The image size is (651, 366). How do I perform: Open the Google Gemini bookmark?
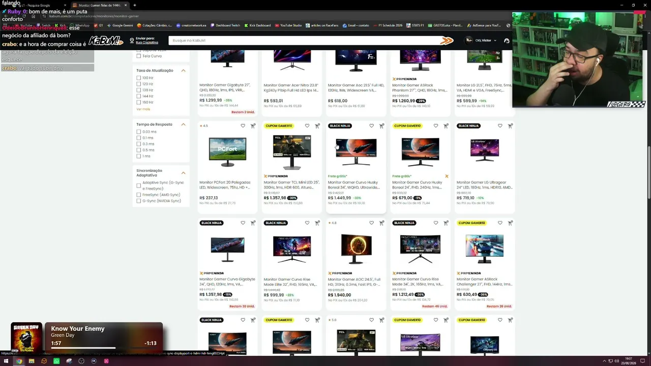point(120,25)
